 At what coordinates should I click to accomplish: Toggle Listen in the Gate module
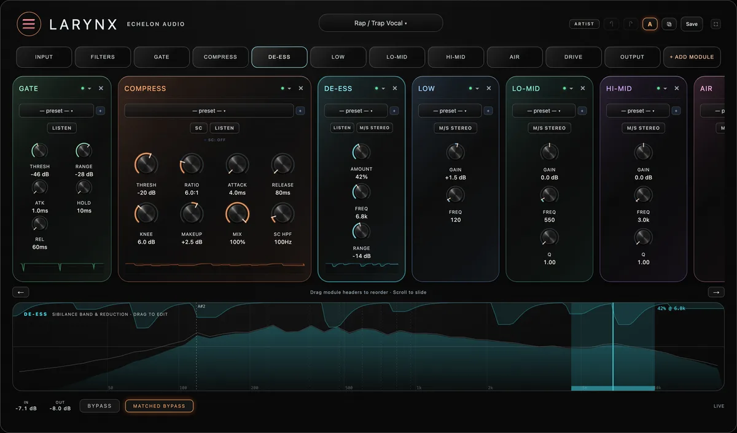(62, 128)
